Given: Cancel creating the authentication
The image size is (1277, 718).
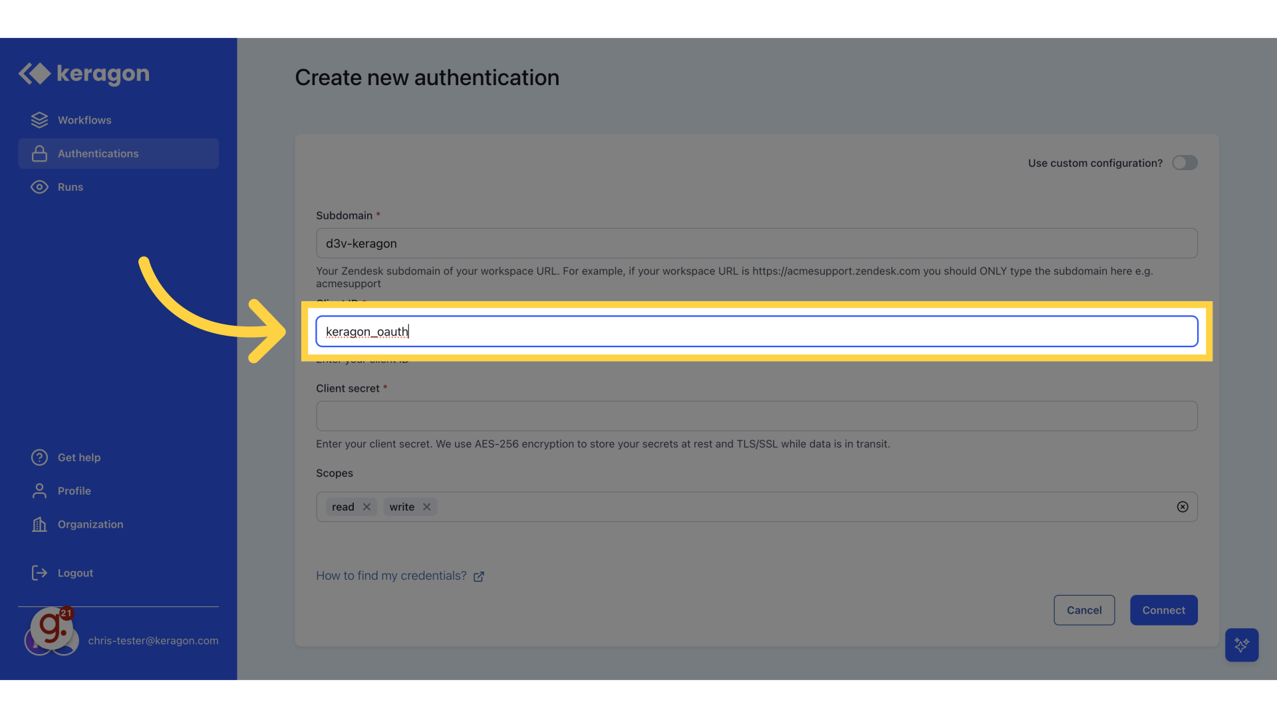Looking at the screenshot, I should [x=1084, y=610].
